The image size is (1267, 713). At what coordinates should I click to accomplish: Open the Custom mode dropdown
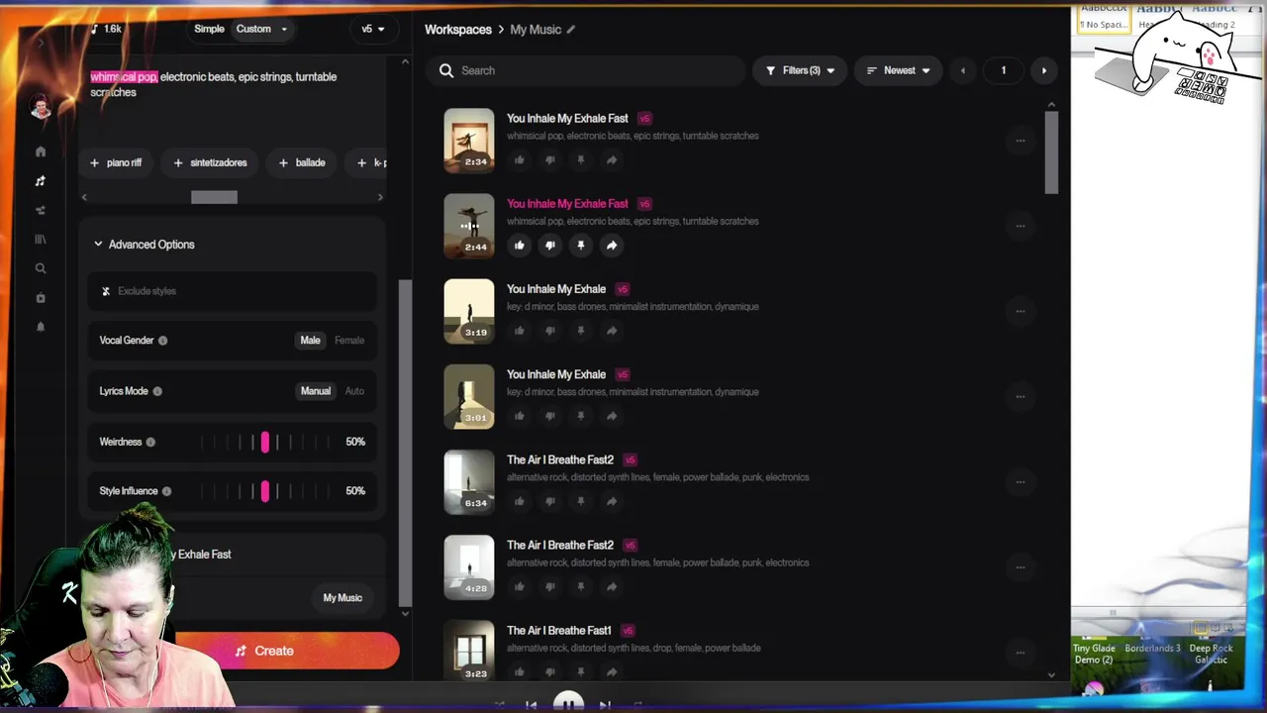[x=261, y=29]
